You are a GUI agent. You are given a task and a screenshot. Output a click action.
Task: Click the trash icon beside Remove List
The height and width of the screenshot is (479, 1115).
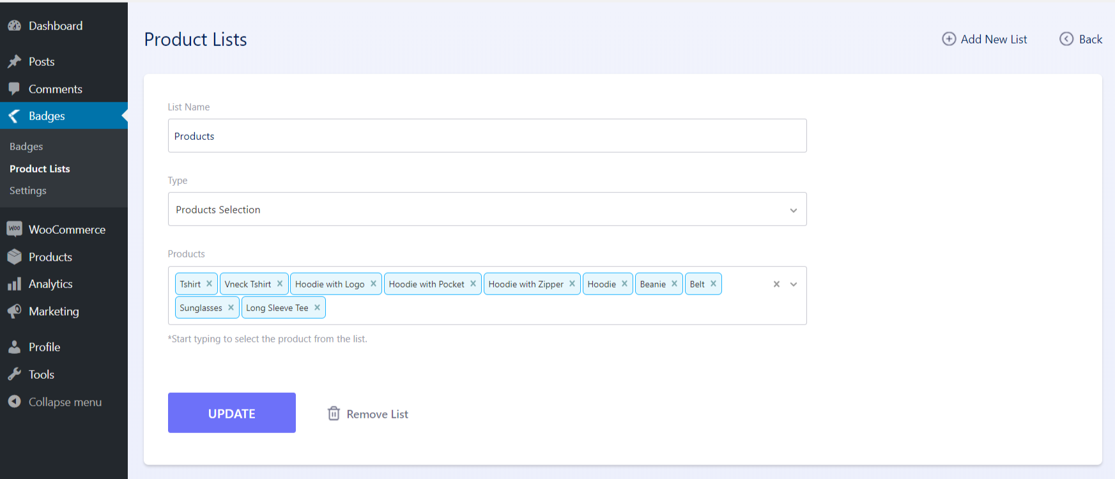tap(334, 413)
